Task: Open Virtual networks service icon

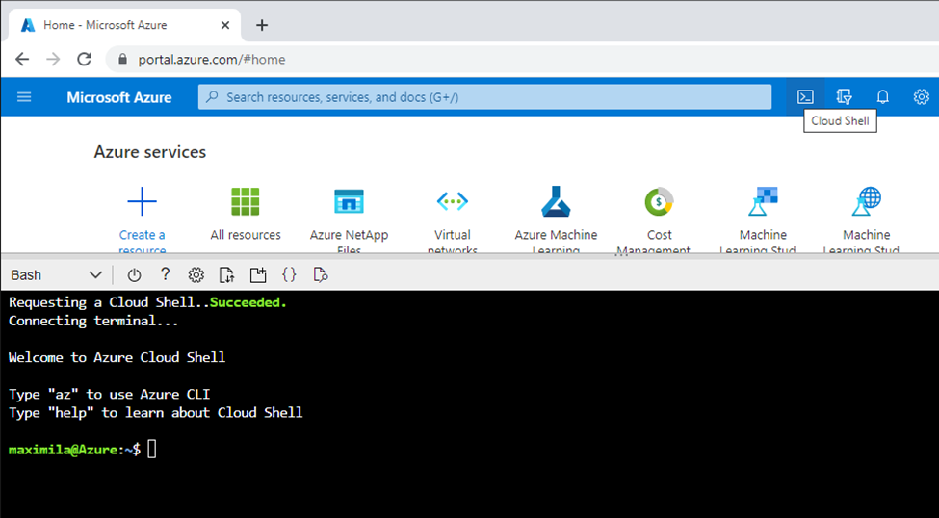Action: pos(453,201)
